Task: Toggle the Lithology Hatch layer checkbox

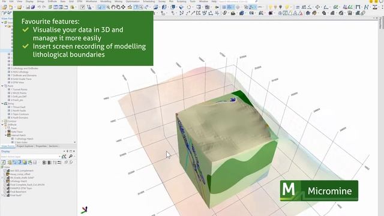Action: pyautogui.click(x=5, y=181)
